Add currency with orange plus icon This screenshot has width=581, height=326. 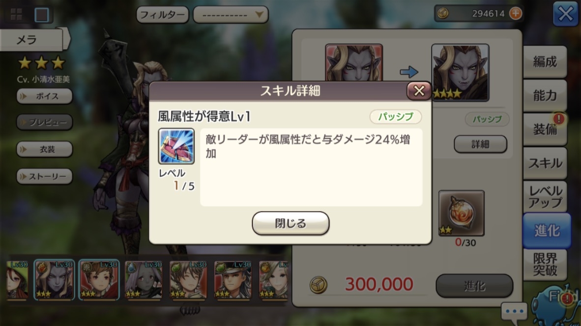(516, 14)
